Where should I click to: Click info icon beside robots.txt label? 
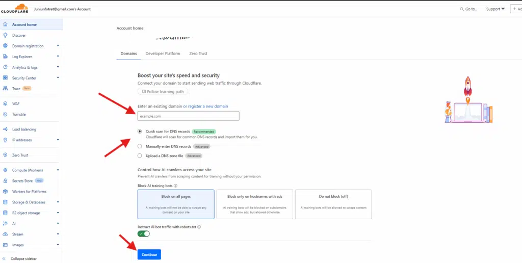click(199, 227)
